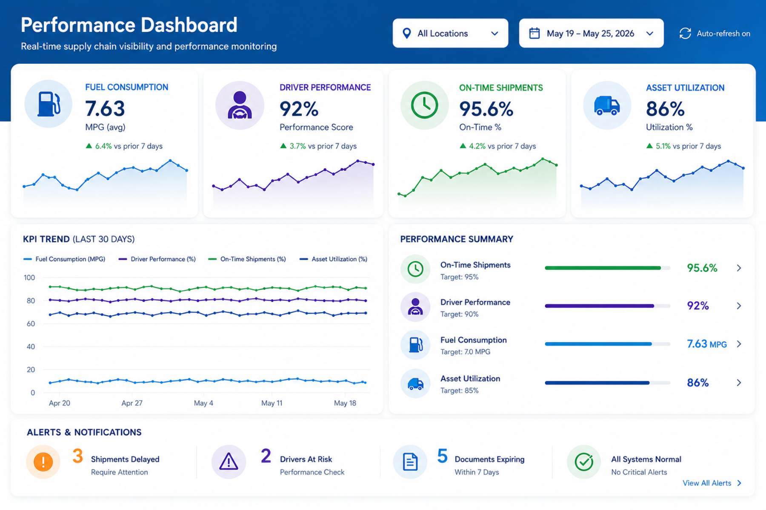
Task: Expand Fuel Consumption 7.63 MPG row chevron
Action: click(739, 344)
